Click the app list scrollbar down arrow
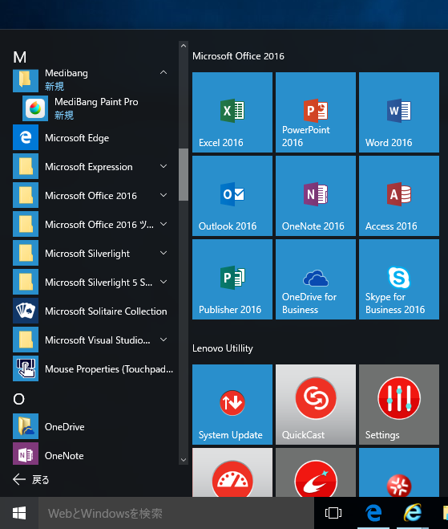Screen dimensions: 448x529 coord(184,460)
